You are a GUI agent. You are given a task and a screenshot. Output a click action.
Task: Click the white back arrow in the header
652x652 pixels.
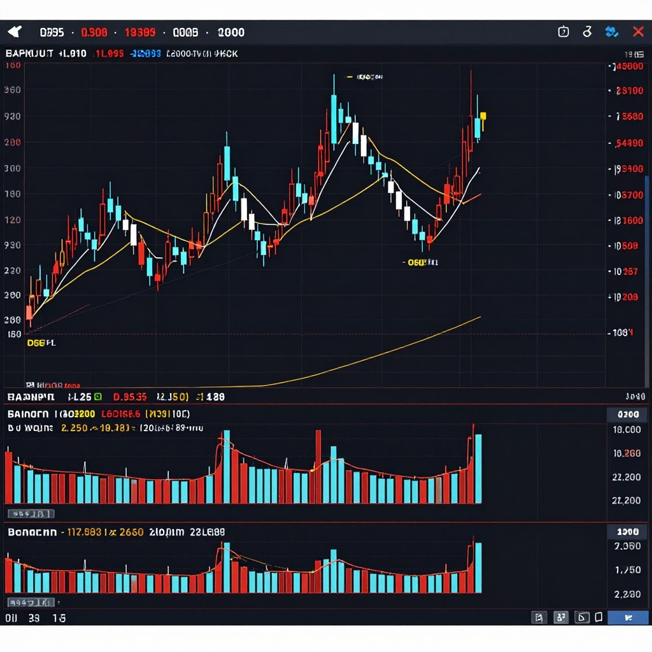pyautogui.click(x=15, y=32)
